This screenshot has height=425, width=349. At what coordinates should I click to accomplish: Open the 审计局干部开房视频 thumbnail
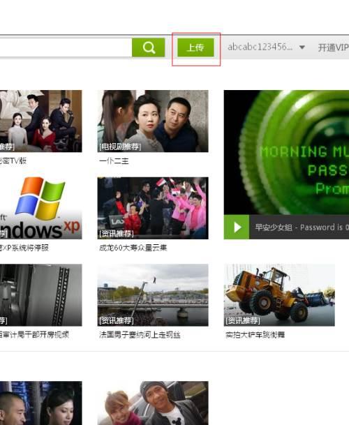click(x=40, y=295)
